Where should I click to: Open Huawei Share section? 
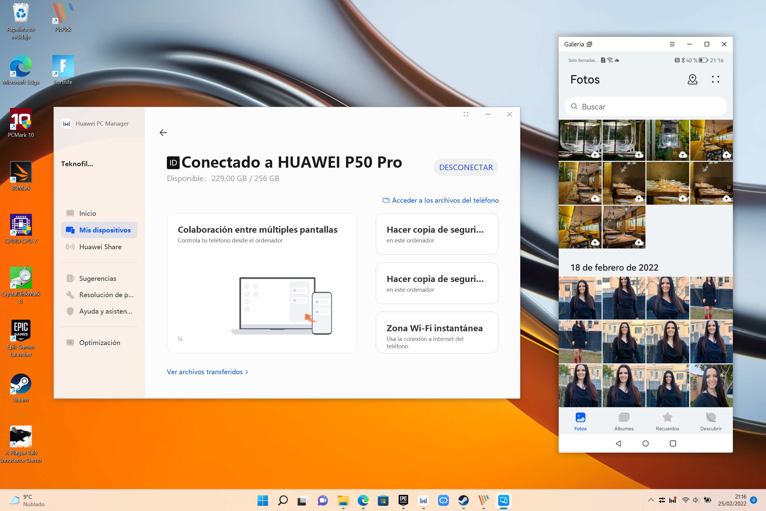point(99,247)
